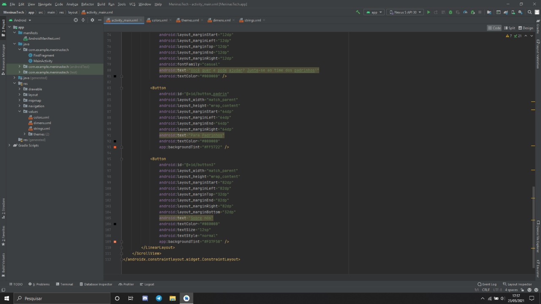Collapse all items in the project tree
The height and width of the screenshot is (304, 541).
(83, 20)
